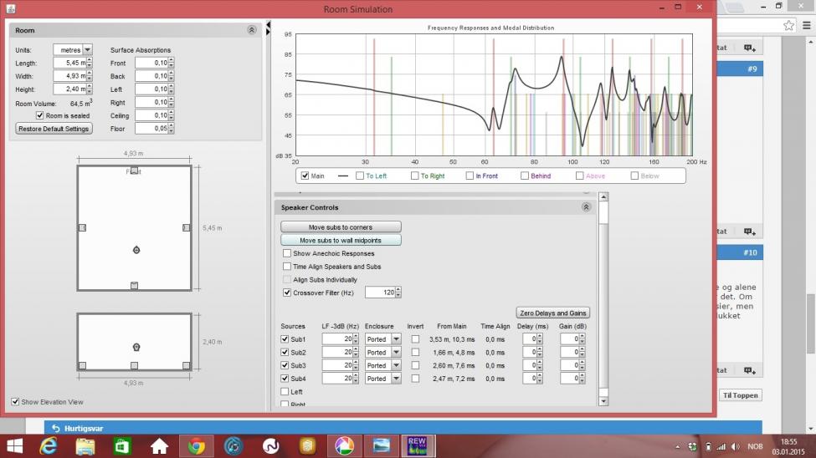Open Internet Explorer from the taskbar

[x=49, y=446]
